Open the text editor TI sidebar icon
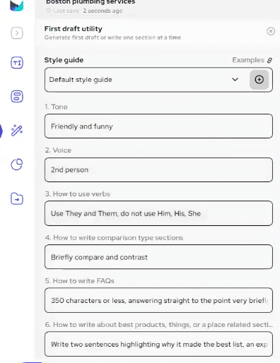This screenshot has width=280, height=363. [x=17, y=63]
